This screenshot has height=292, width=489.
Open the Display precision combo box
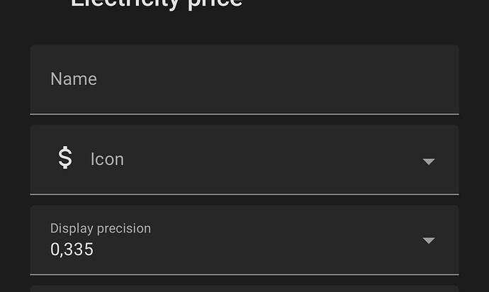244,240
